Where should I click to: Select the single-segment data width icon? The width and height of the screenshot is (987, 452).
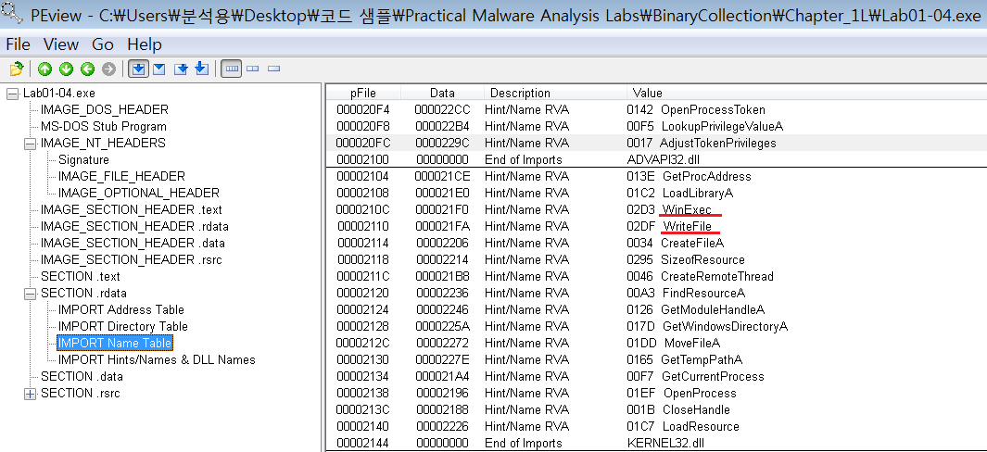[273, 69]
